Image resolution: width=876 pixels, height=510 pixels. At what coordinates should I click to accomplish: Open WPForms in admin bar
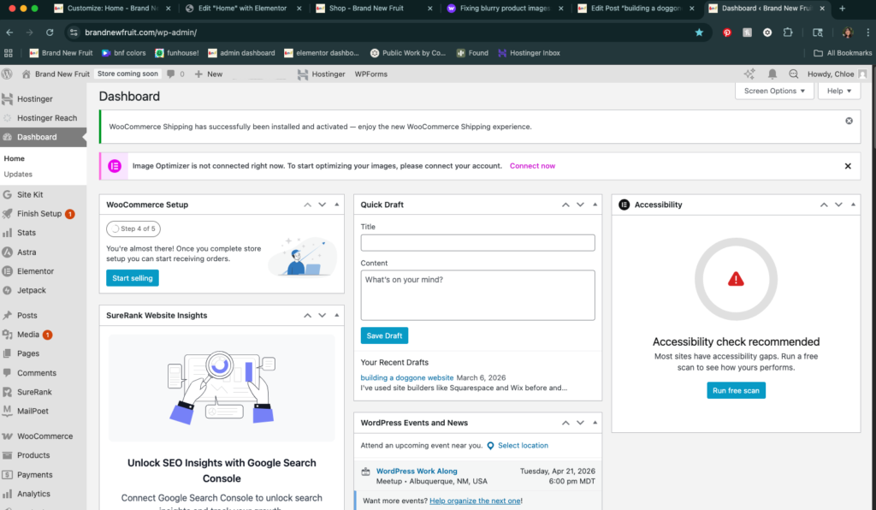pyautogui.click(x=371, y=74)
